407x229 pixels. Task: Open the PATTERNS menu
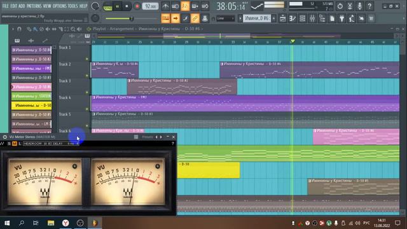point(34,6)
